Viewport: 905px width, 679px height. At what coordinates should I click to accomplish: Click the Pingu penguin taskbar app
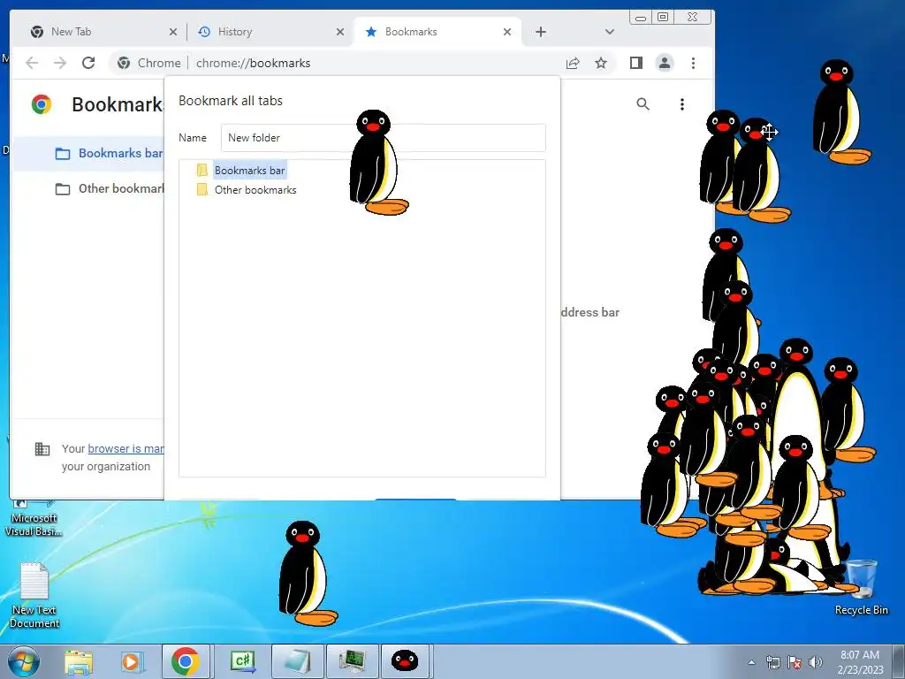click(405, 661)
